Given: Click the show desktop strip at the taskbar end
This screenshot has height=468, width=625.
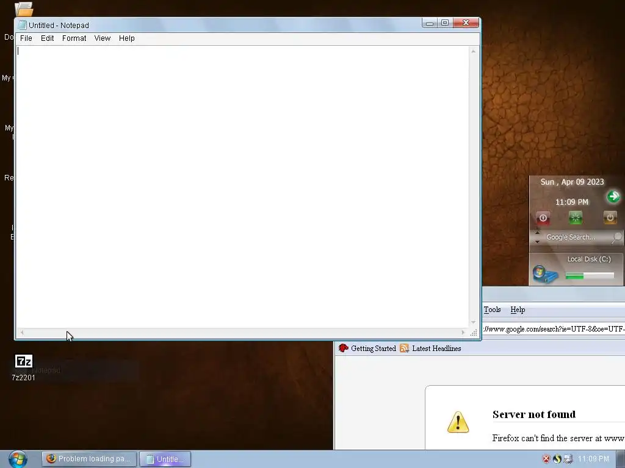Looking at the screenshot, I should pyautogui.click(x=621, y=459).
